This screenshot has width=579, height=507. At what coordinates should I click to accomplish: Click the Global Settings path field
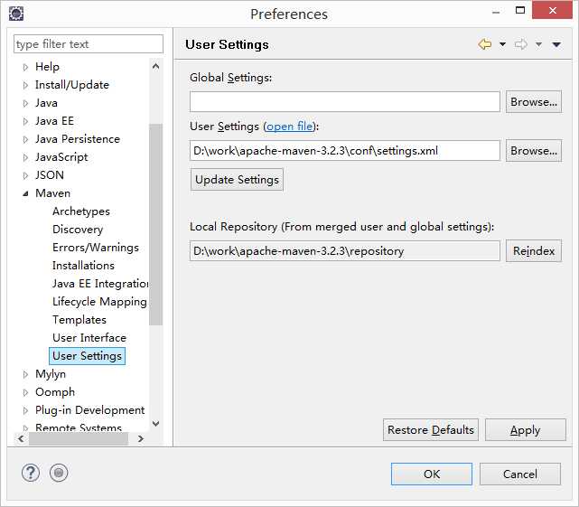point(345,101)
